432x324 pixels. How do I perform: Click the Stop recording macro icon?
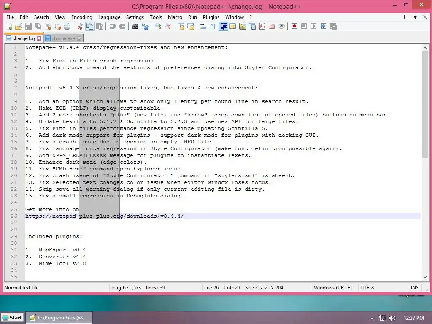pyautogui.click(x=304, y=26)
